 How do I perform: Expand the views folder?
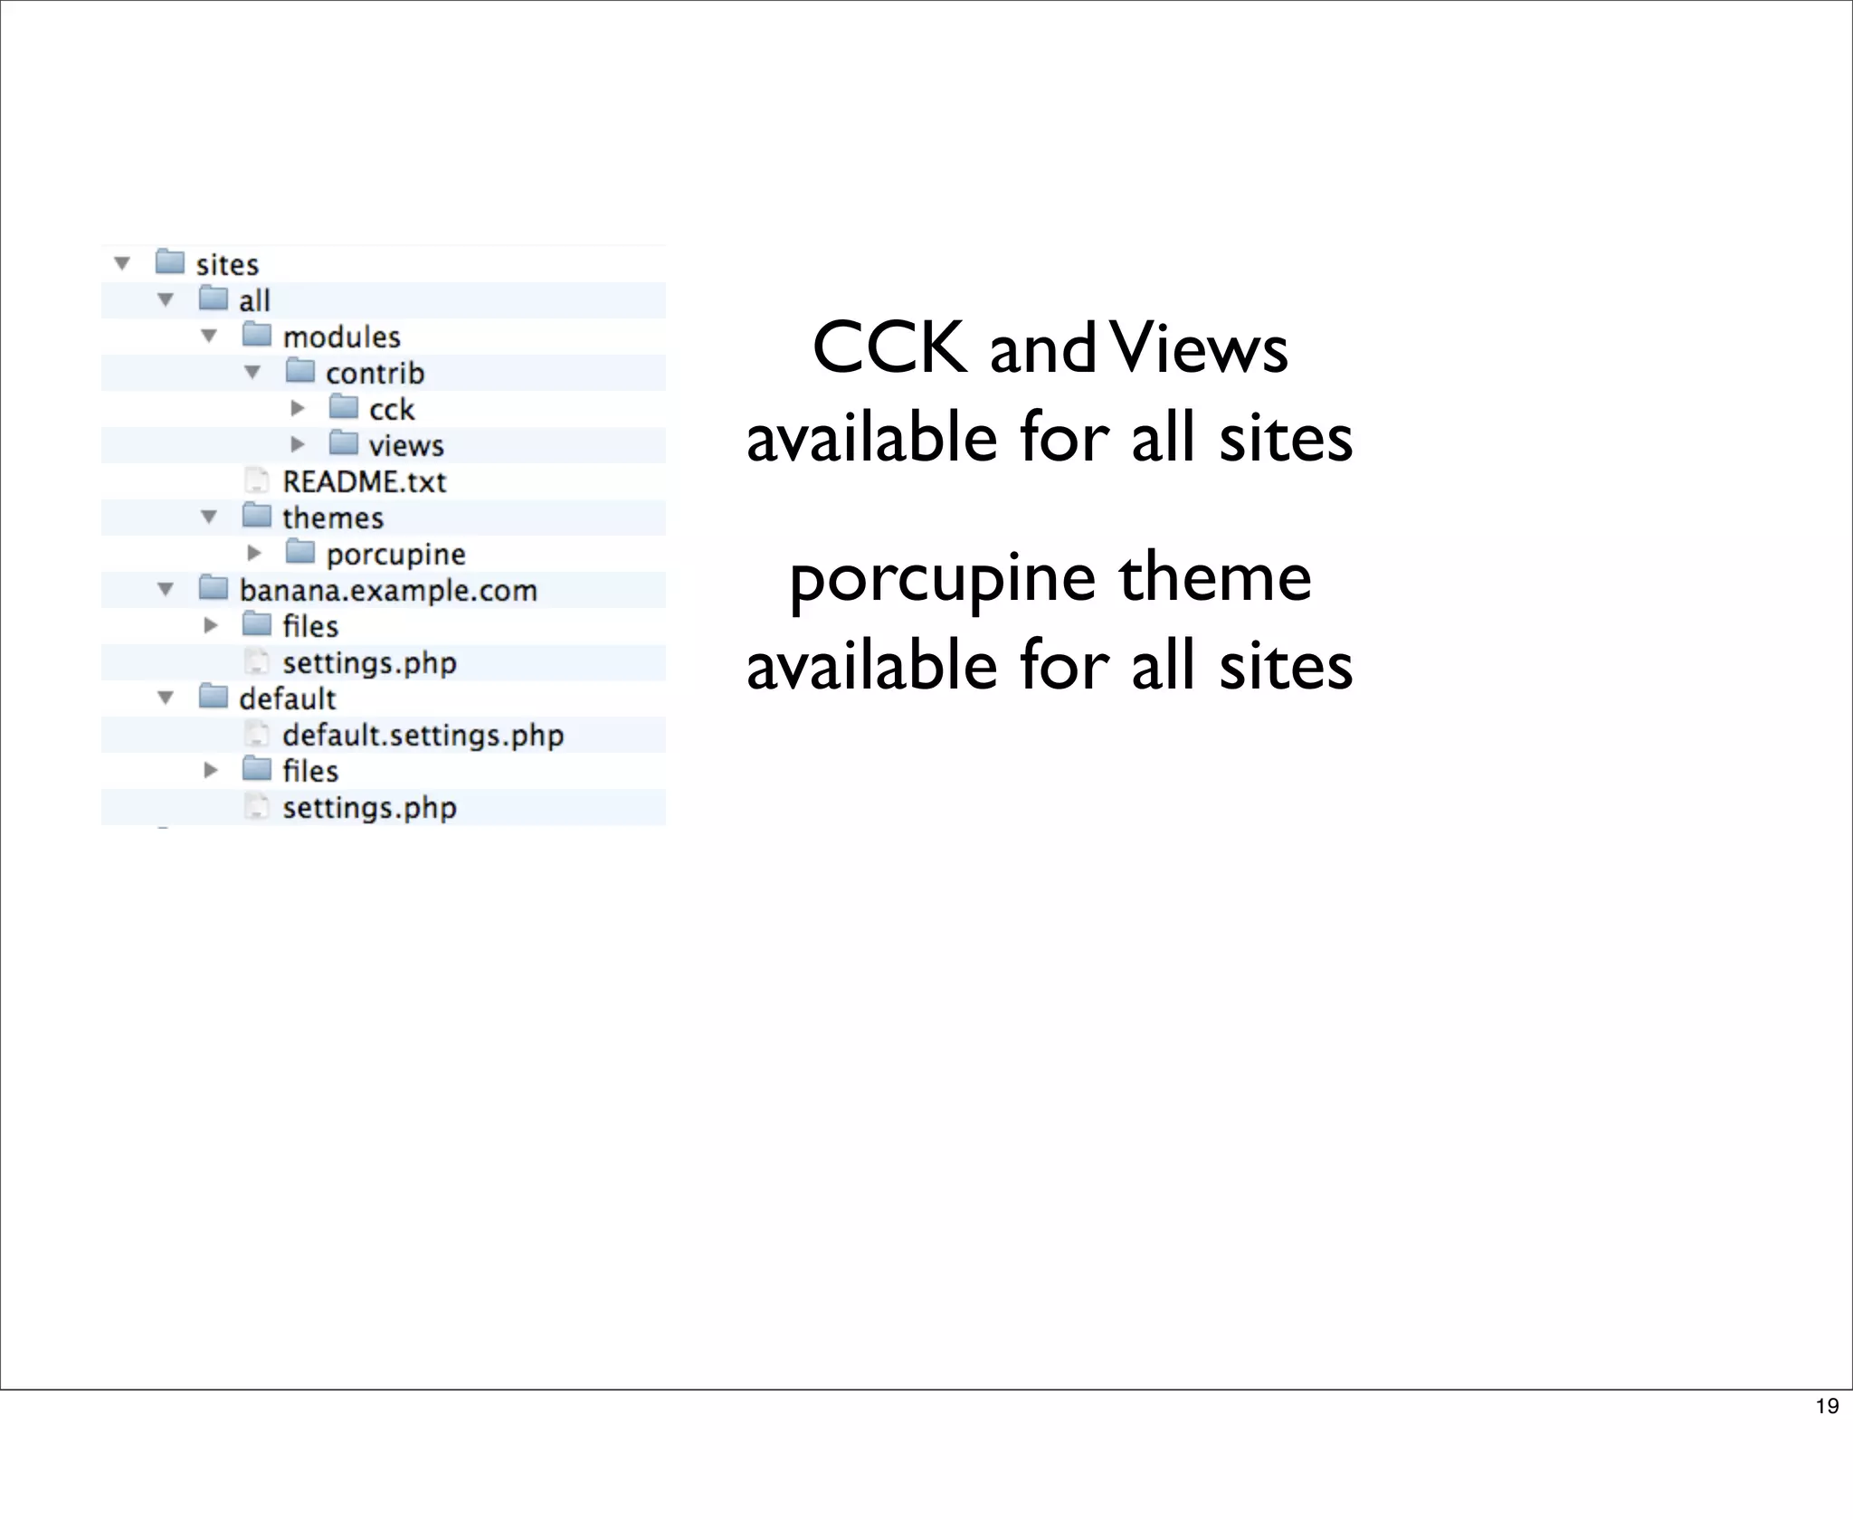[x=297, y=444]
